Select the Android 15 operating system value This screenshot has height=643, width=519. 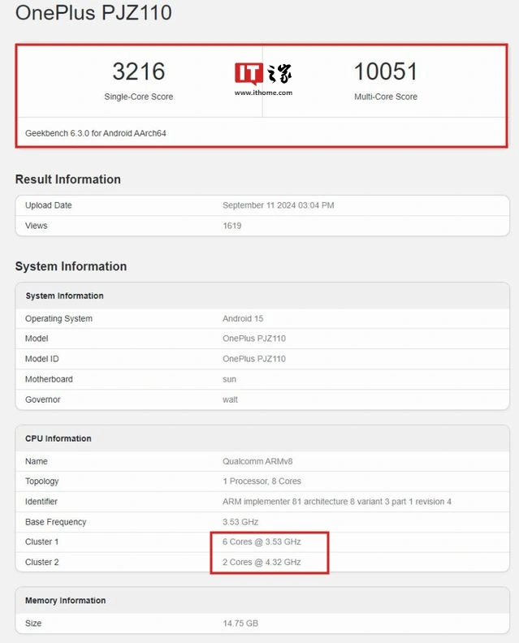click(243, 318)
